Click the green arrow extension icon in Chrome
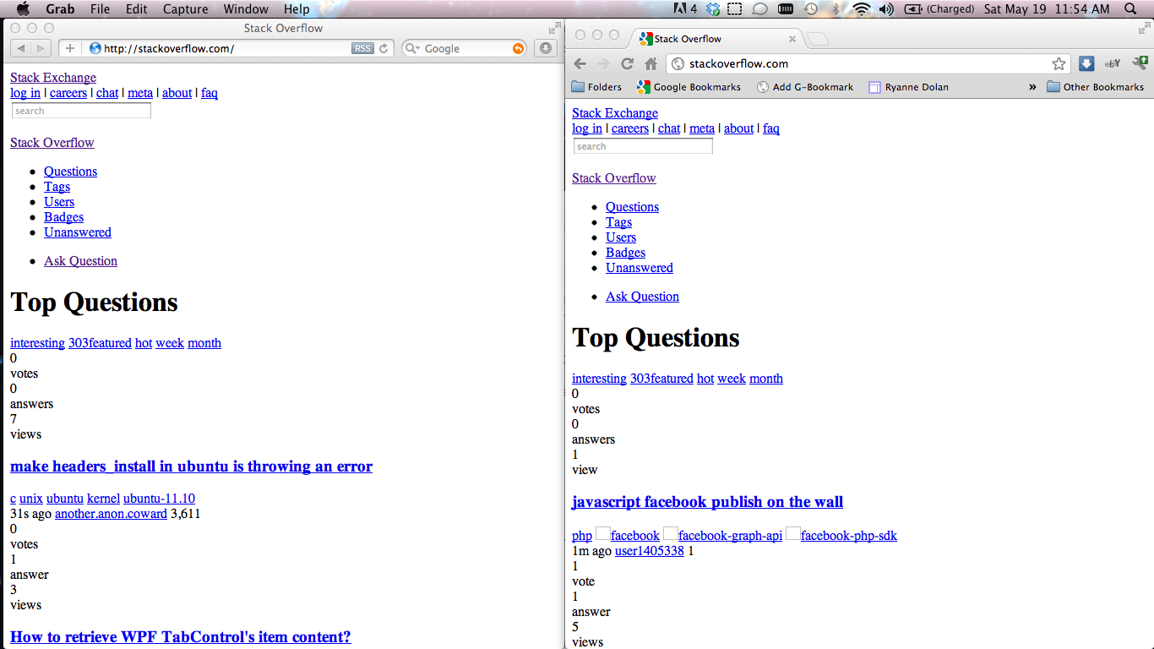The height and width of the screenshot is (649, 1154). coord(1140,63)
